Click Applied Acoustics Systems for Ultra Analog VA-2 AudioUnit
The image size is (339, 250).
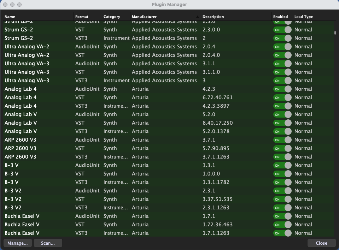tap(164, 47)
